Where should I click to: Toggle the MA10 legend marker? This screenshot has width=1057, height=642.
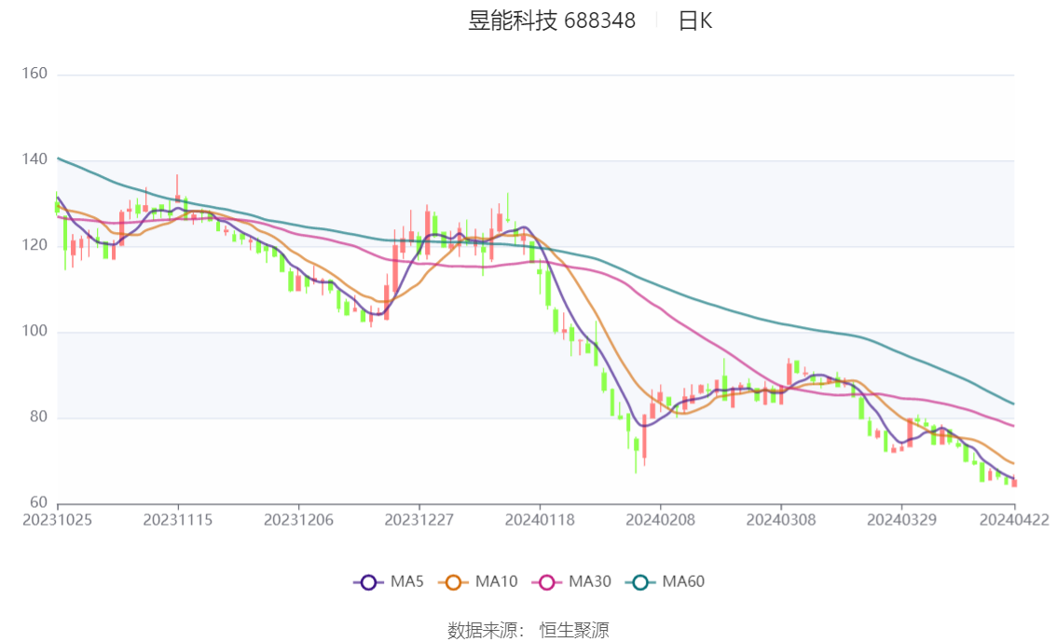453,582
